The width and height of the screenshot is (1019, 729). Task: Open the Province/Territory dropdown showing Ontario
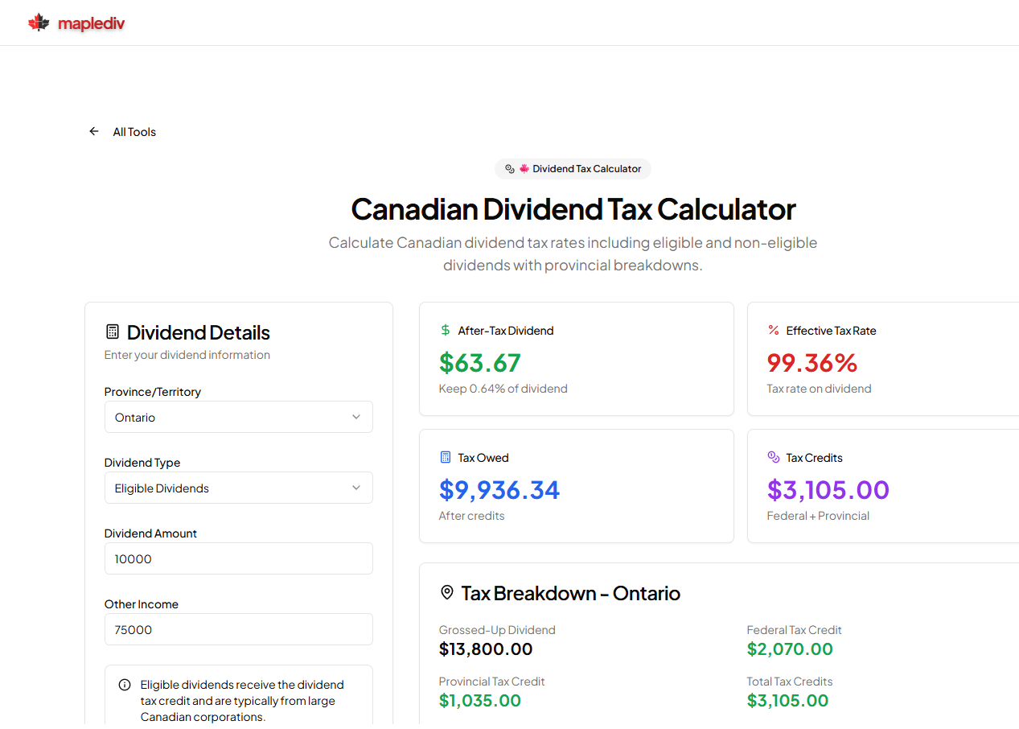click(239, 417)
